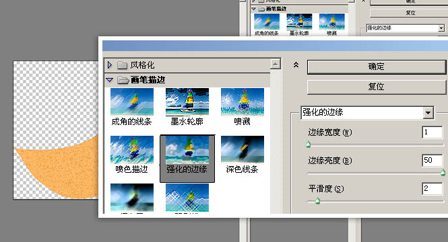The height and width of the screenshot is (242, 448).
Task: Click the 平滑度 (S) label
Action: point(325,189)
